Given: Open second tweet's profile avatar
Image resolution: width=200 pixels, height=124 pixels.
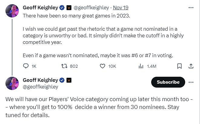Looking at the screenshot, I should coord(12,83).
